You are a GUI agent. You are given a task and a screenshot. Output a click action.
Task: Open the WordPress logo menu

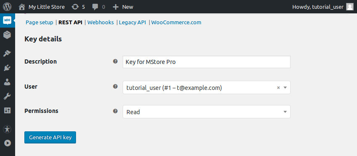click(x=7, y=7)
